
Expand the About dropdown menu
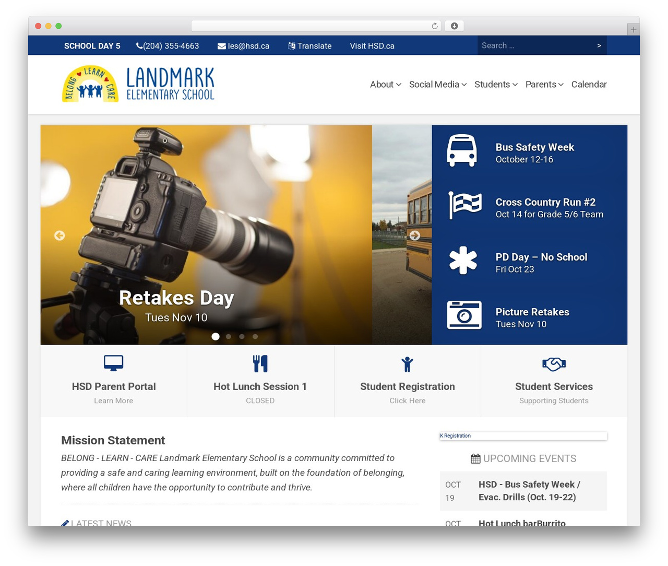(386, 85)
